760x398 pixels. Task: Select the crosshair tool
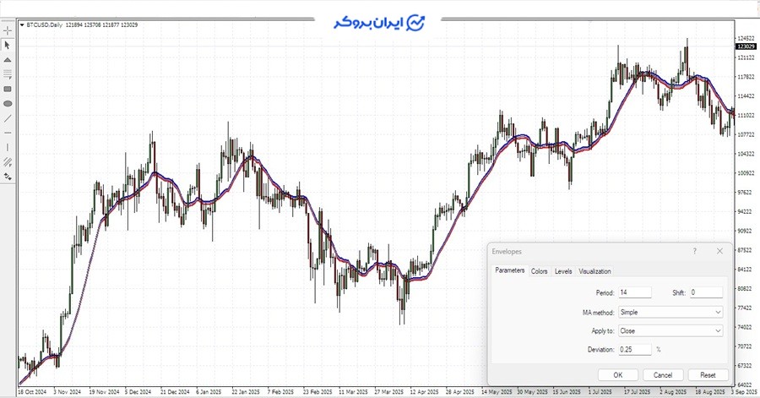coord(8,30)
